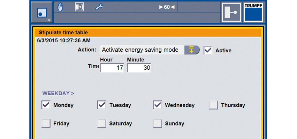Enable the Thursday checkbox
Viewport: 297px width, 139px height.
(x=213, y=105)
